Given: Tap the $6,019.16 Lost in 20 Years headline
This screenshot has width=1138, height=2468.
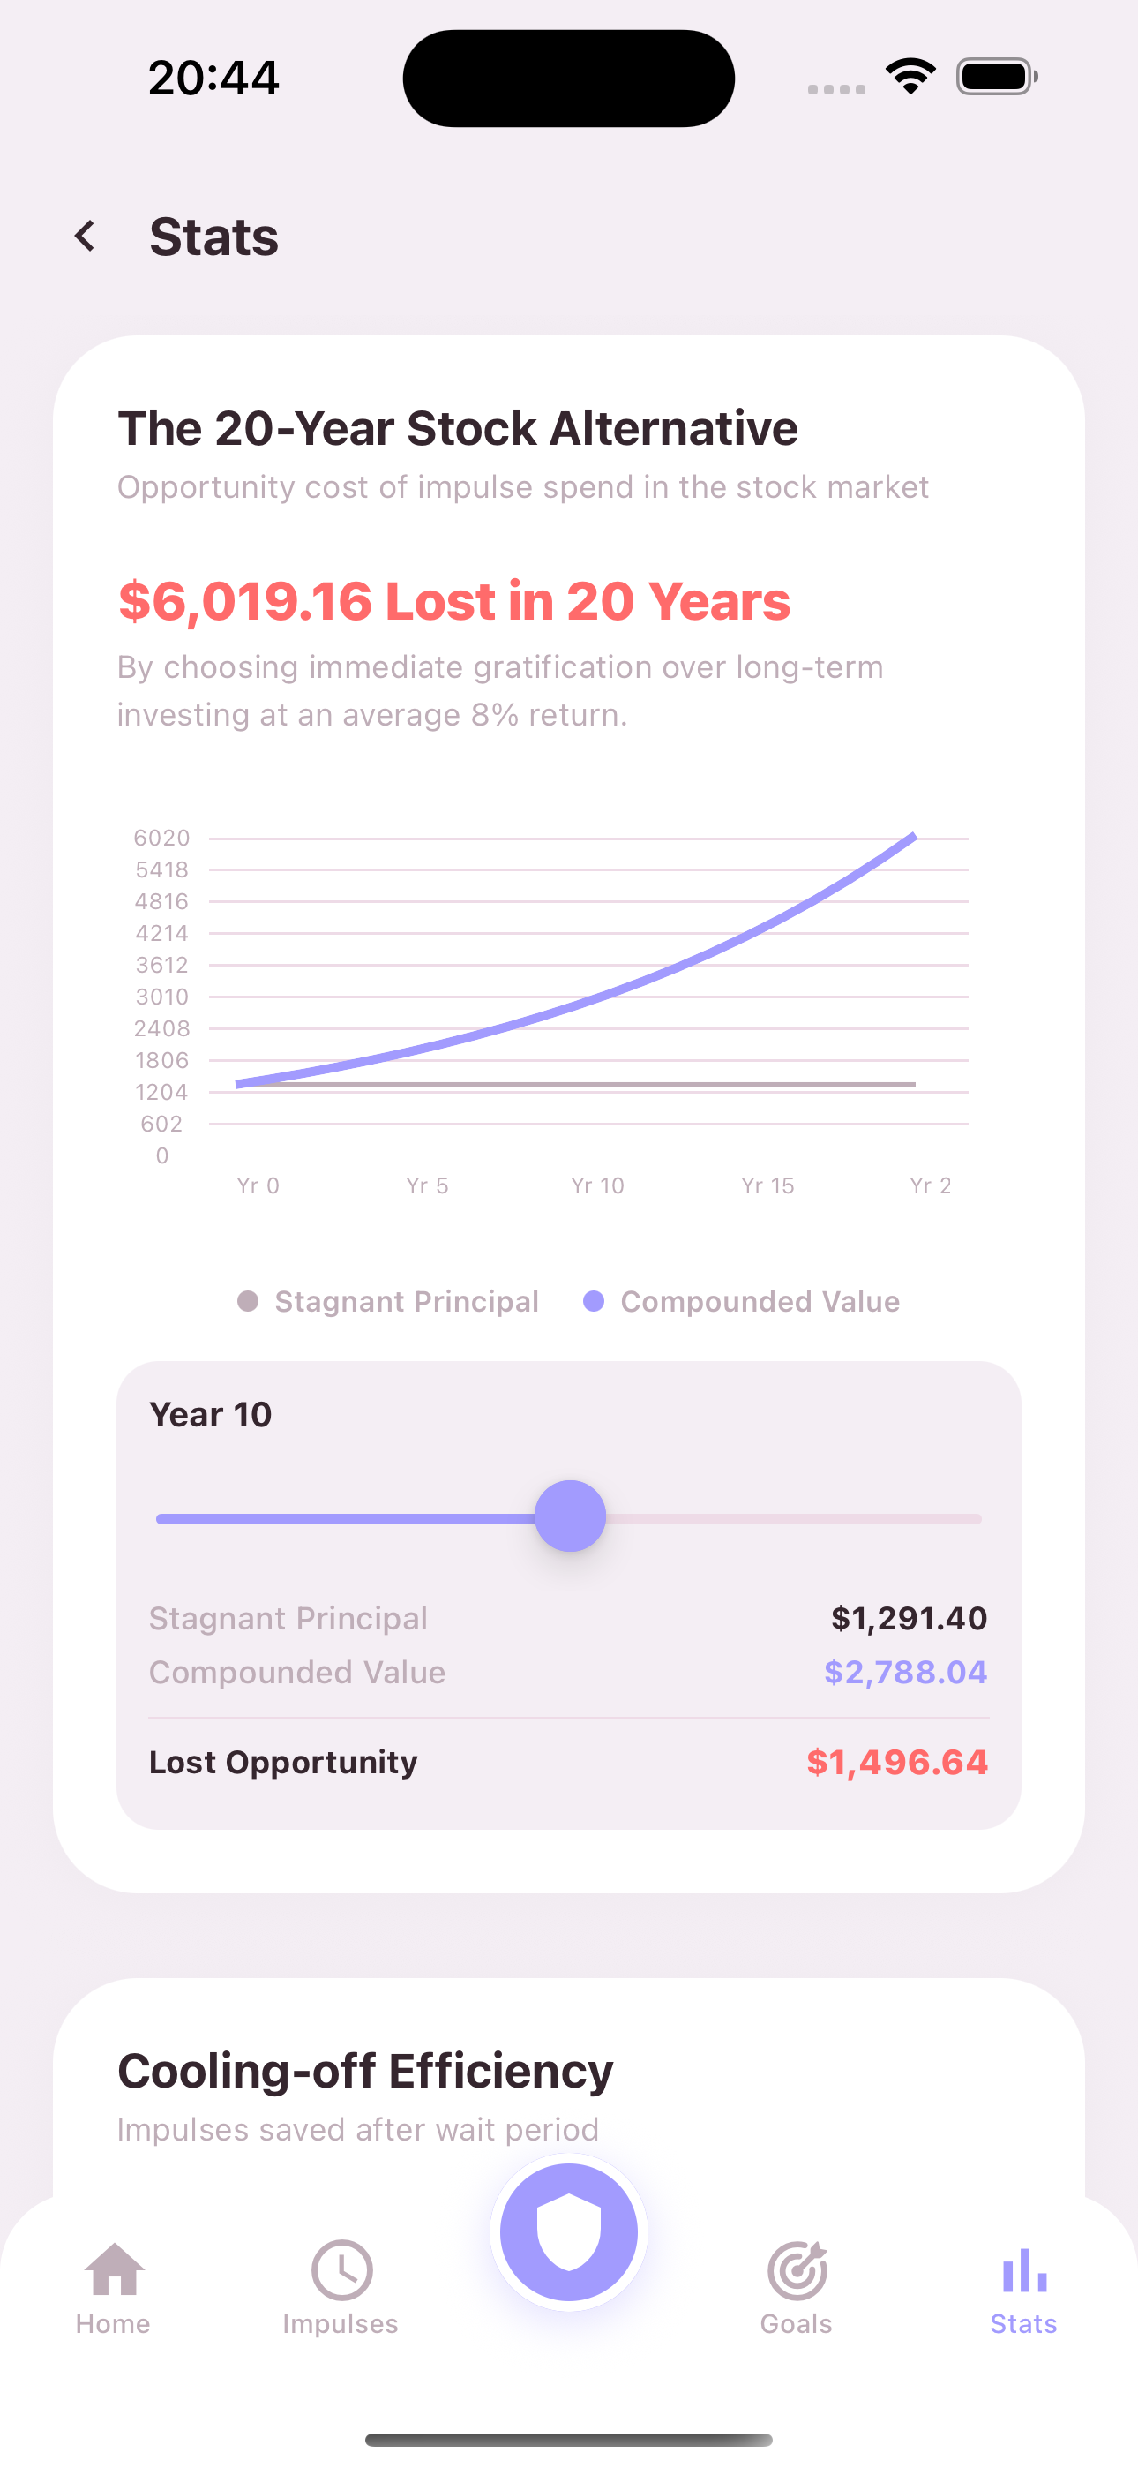Looking at the screenshot, I should pos(454,601).
